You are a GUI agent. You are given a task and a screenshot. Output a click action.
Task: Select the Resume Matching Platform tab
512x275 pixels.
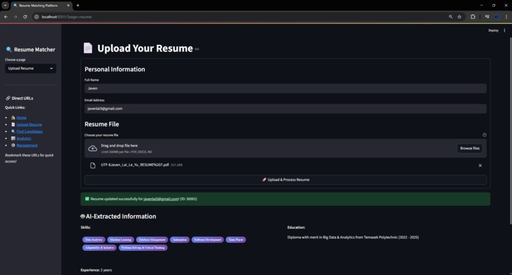point(41,6)
